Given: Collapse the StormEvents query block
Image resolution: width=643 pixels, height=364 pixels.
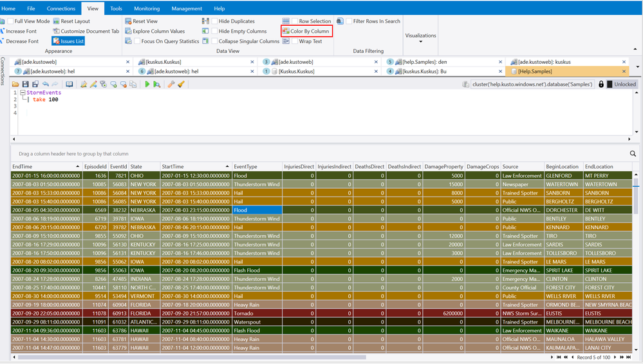Looking at the screenshot, I should pyautogui.click(x=23, y=93).
